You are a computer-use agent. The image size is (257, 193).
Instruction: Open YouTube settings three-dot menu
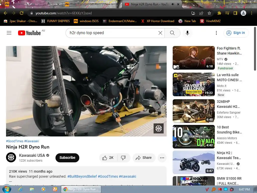pos(216,33)
